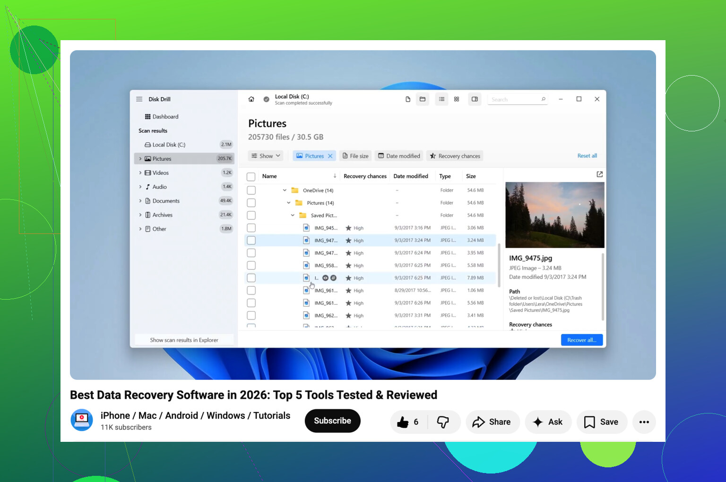Screen dimensions: 726x482
Task: Toggle the select-all header checkbox
Action: pyautogui.click(x=251, y=177)
